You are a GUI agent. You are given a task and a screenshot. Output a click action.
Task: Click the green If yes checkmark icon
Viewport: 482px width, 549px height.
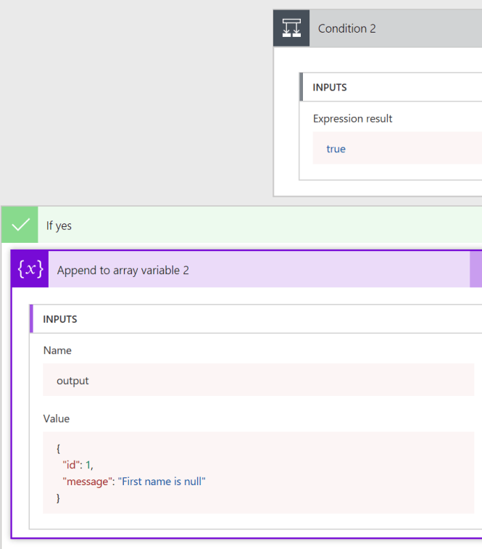point(20,225)
